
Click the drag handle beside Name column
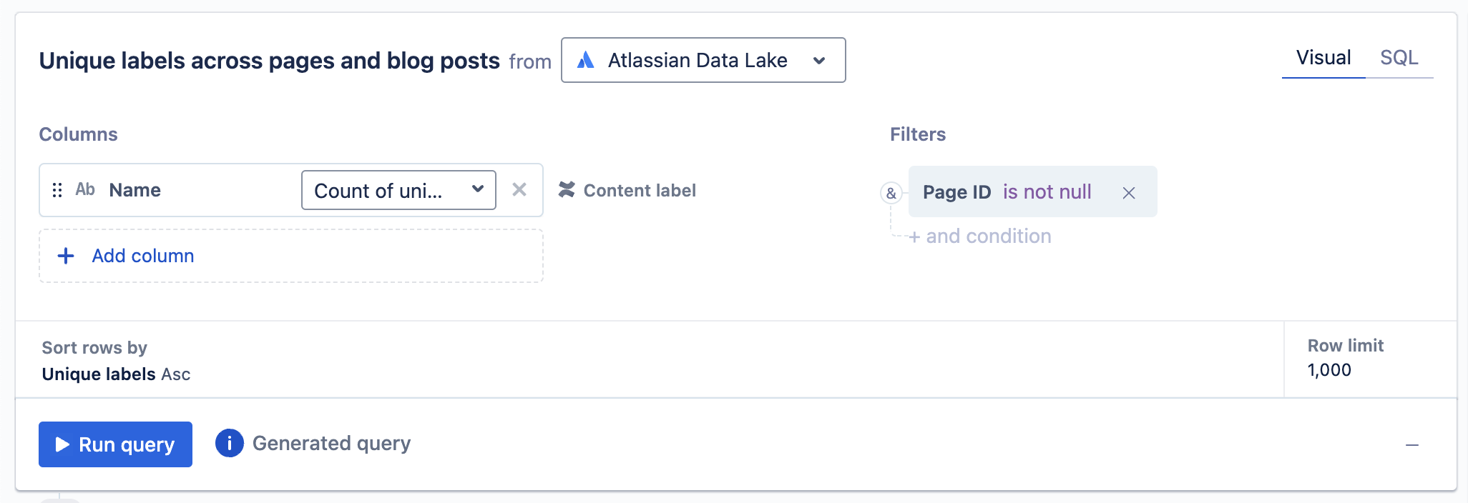57,190
